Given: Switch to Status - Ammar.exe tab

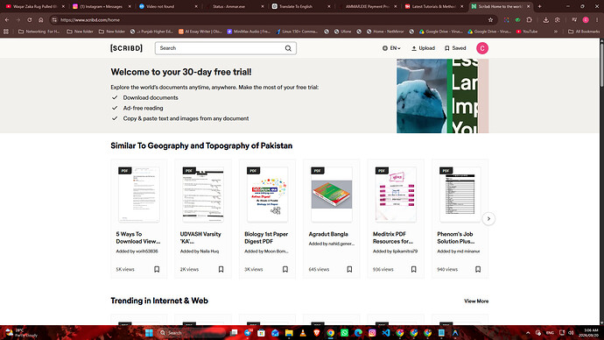Looking at the screenshot, I should click(234, 6).
